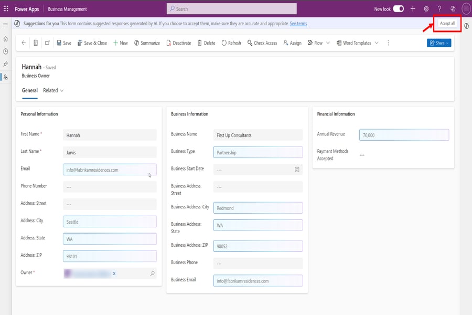Click Business Address: State field
The width and height of the screenshot is (472, 315).
coord(258,225)
